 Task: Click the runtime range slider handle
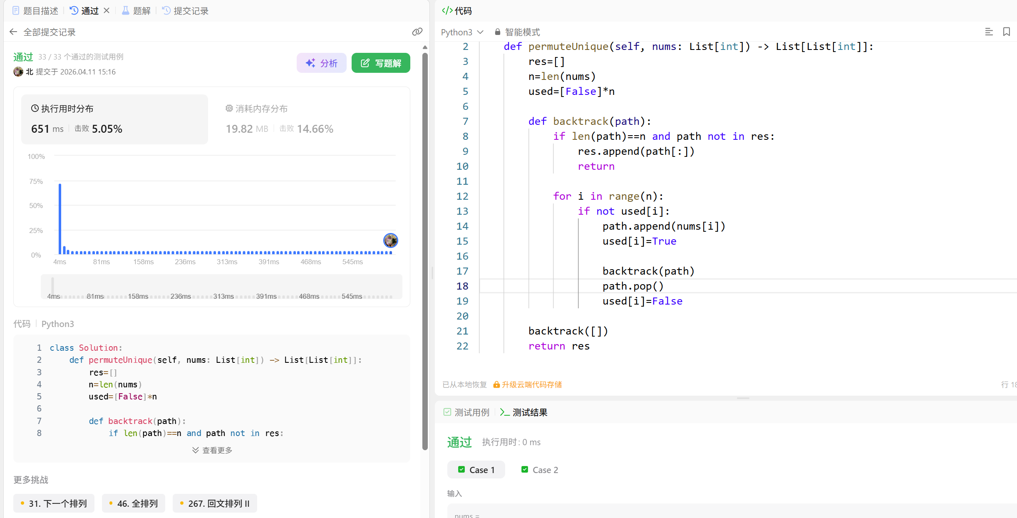52,286
